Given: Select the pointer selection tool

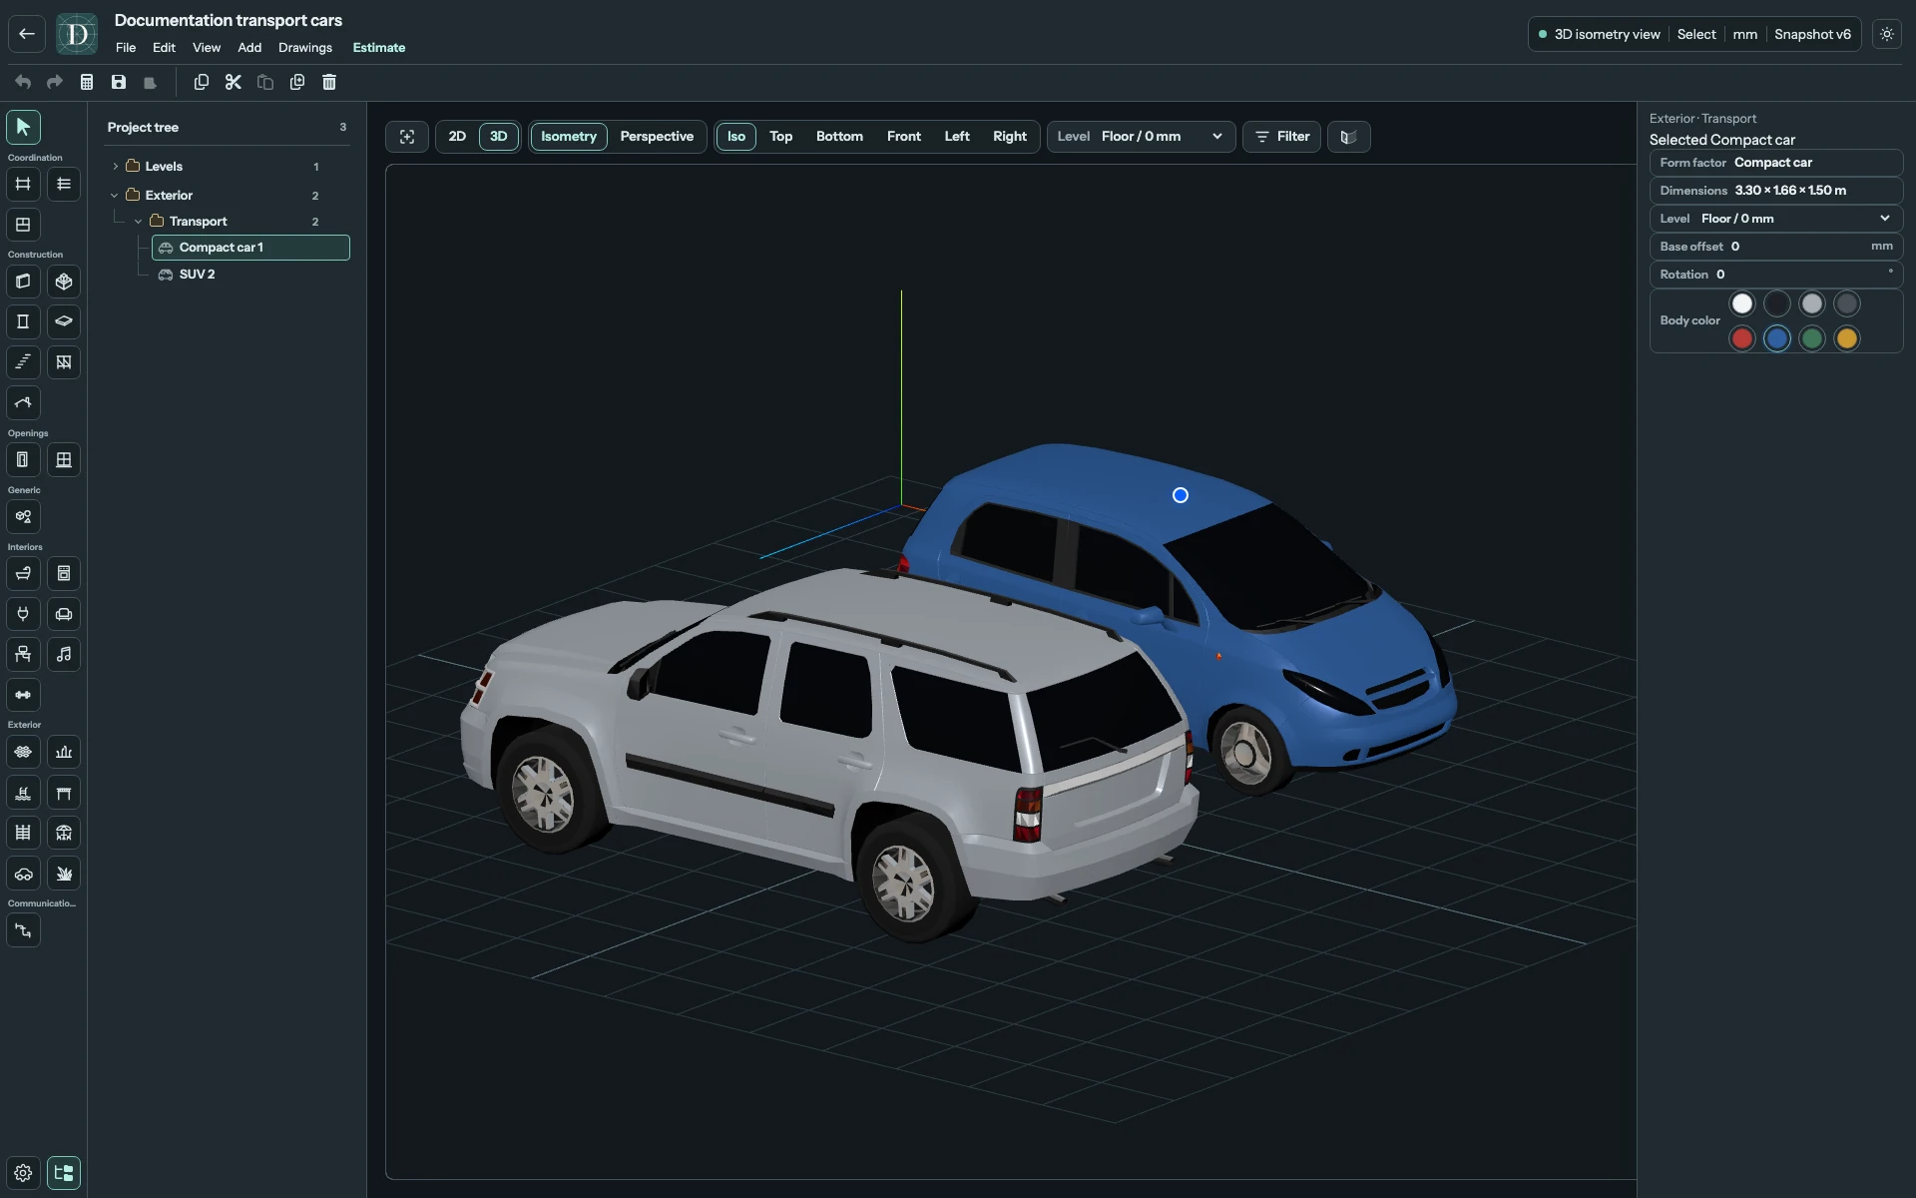Looking at the screenshot, I should tap(23, 127).
